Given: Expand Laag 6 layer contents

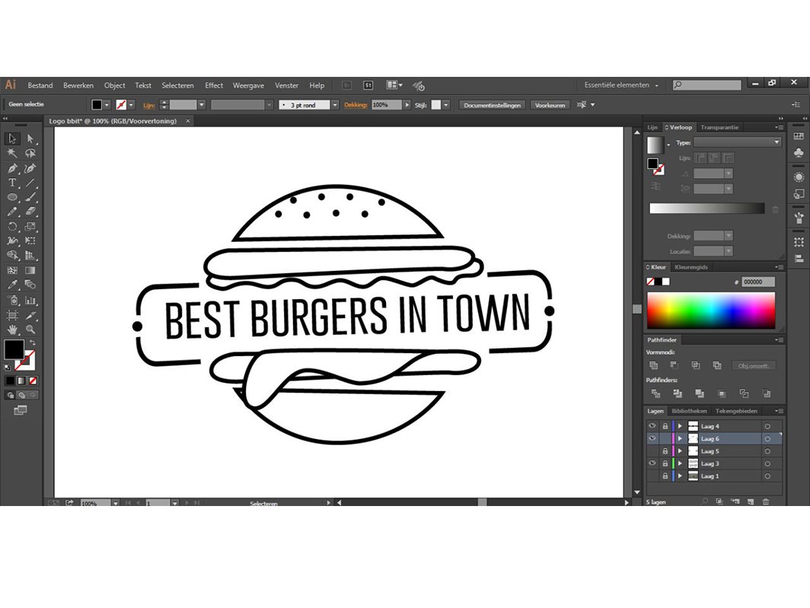Looking at the screenshot, I should coord(681,438).
